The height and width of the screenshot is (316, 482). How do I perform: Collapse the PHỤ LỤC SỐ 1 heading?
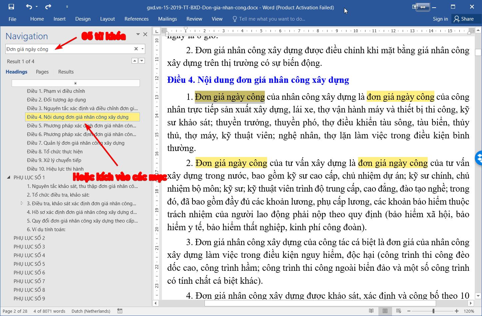9,178
